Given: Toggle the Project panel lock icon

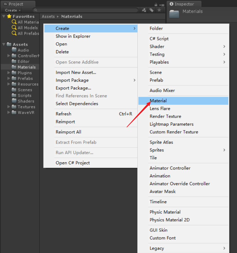Looking at the screenshot, I should point(156,5).
